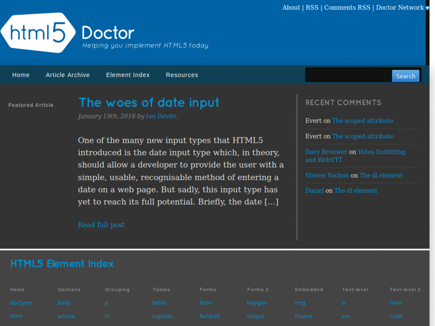Viewport: 435px width, 326px height.
Task: Open the iframe element link
Action: pyautogui.click(x=303, y=316)
